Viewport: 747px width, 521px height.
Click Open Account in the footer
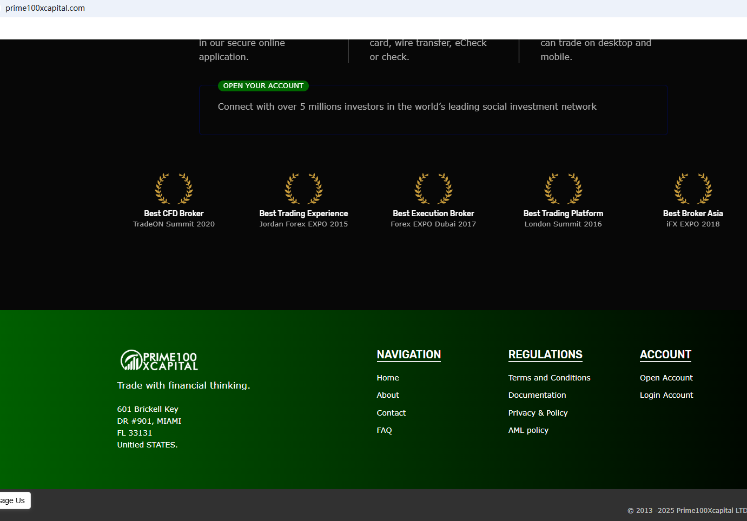pos(666,378)
